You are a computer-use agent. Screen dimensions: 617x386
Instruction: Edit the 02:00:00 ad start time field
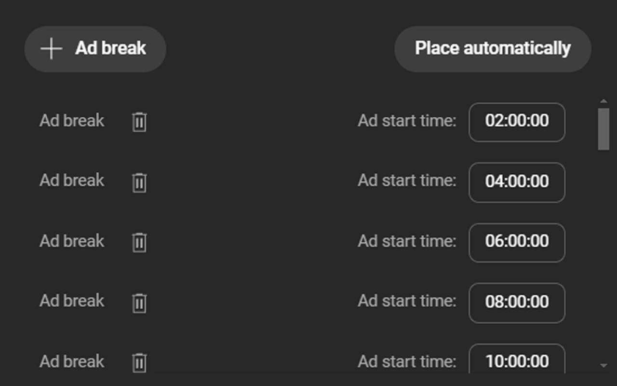pos(516,122)
